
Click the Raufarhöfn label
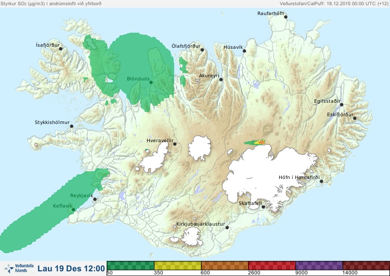270,13
